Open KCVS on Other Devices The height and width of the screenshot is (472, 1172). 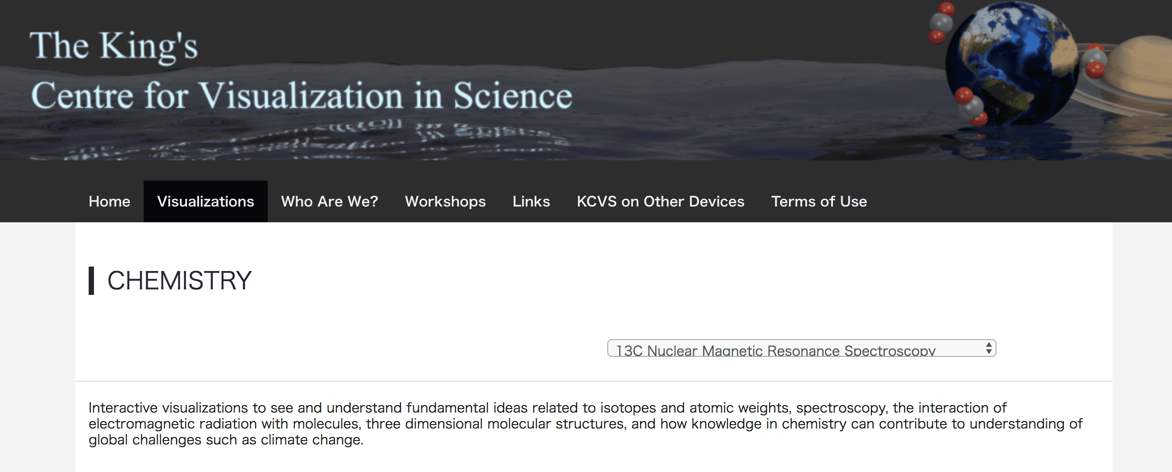[660, 201]
